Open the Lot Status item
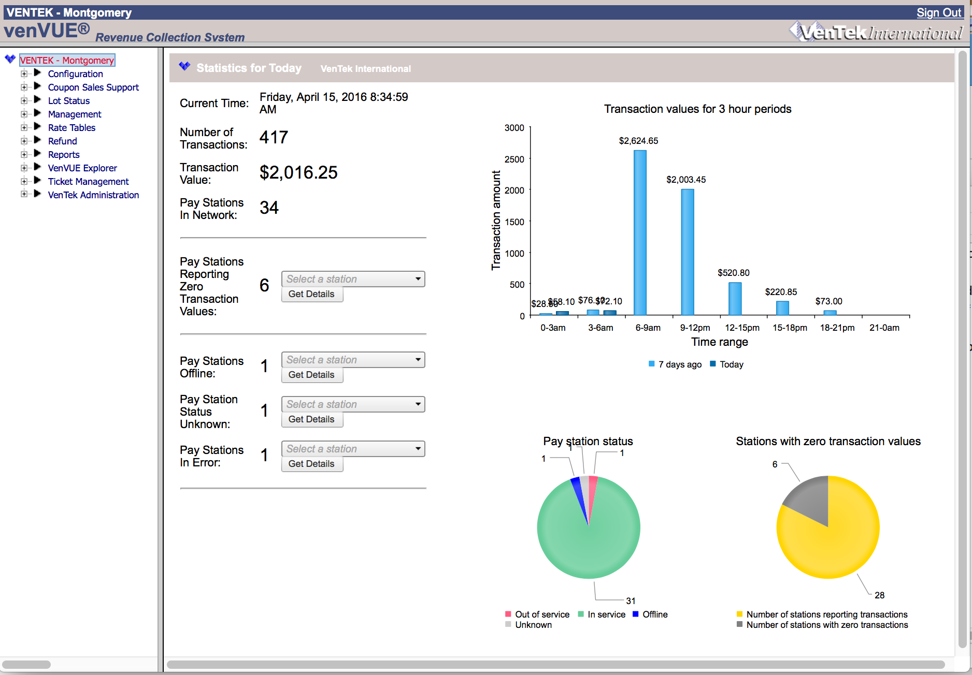The width and height of the screenshot is (972, 675). click(x=69, y=100)
